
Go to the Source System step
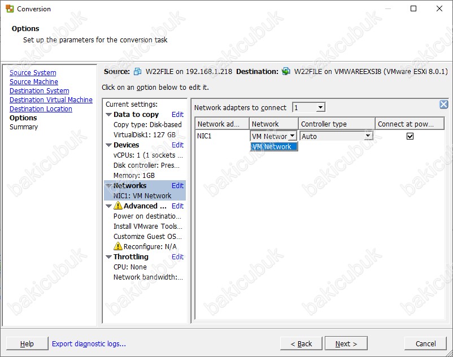click(x=33, y=72)
